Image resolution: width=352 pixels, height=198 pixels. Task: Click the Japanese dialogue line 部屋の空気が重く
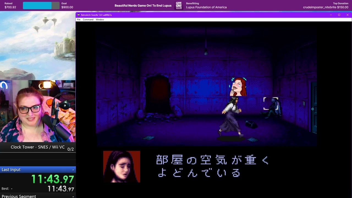212,160
